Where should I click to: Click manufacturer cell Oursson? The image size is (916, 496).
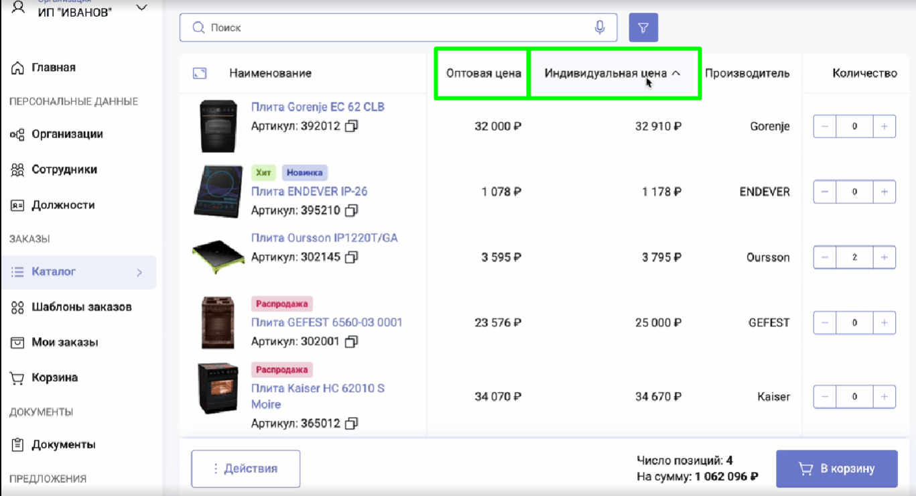768,257
